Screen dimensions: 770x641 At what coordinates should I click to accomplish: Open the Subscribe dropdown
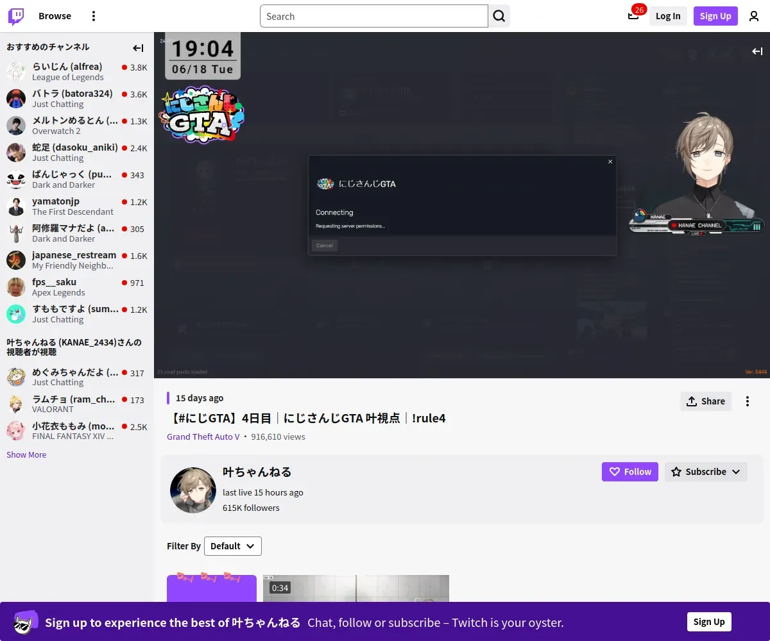706,472
